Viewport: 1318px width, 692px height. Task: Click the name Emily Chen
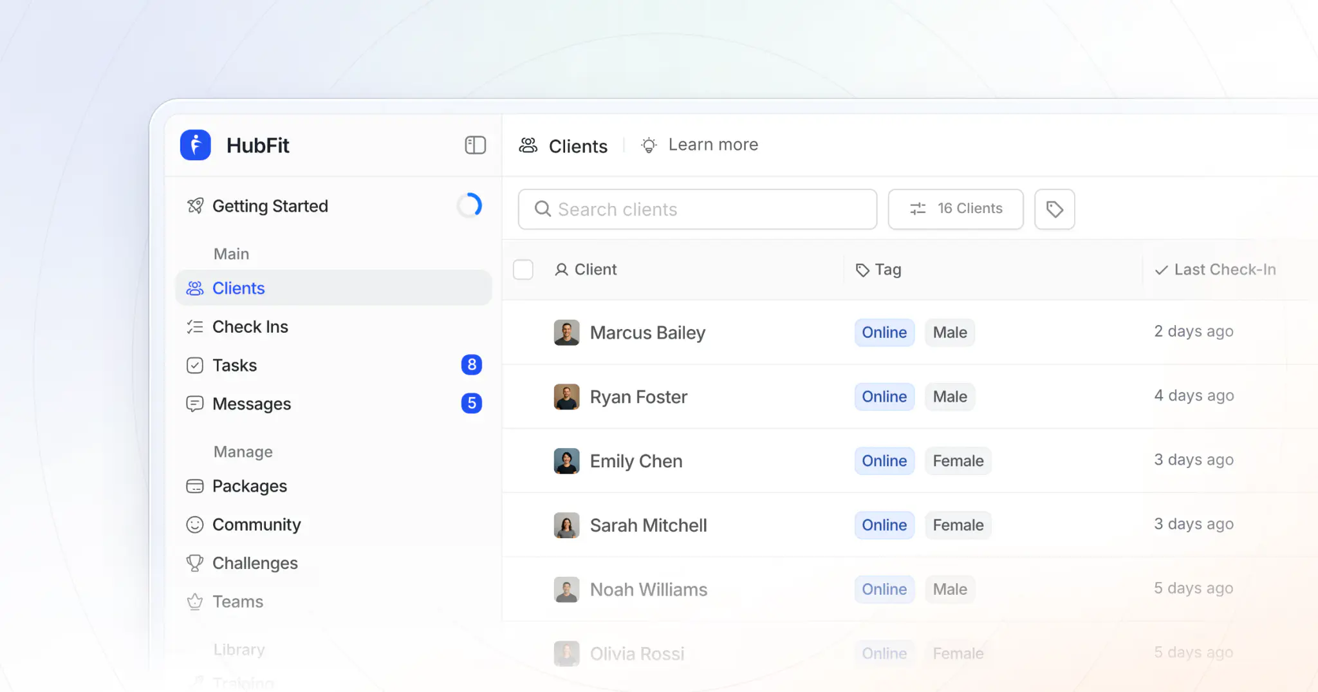tap(636, 462)
